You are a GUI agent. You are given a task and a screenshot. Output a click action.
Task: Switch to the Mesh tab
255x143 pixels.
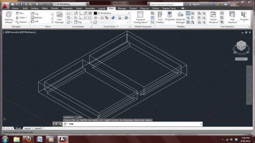(45, 8)
